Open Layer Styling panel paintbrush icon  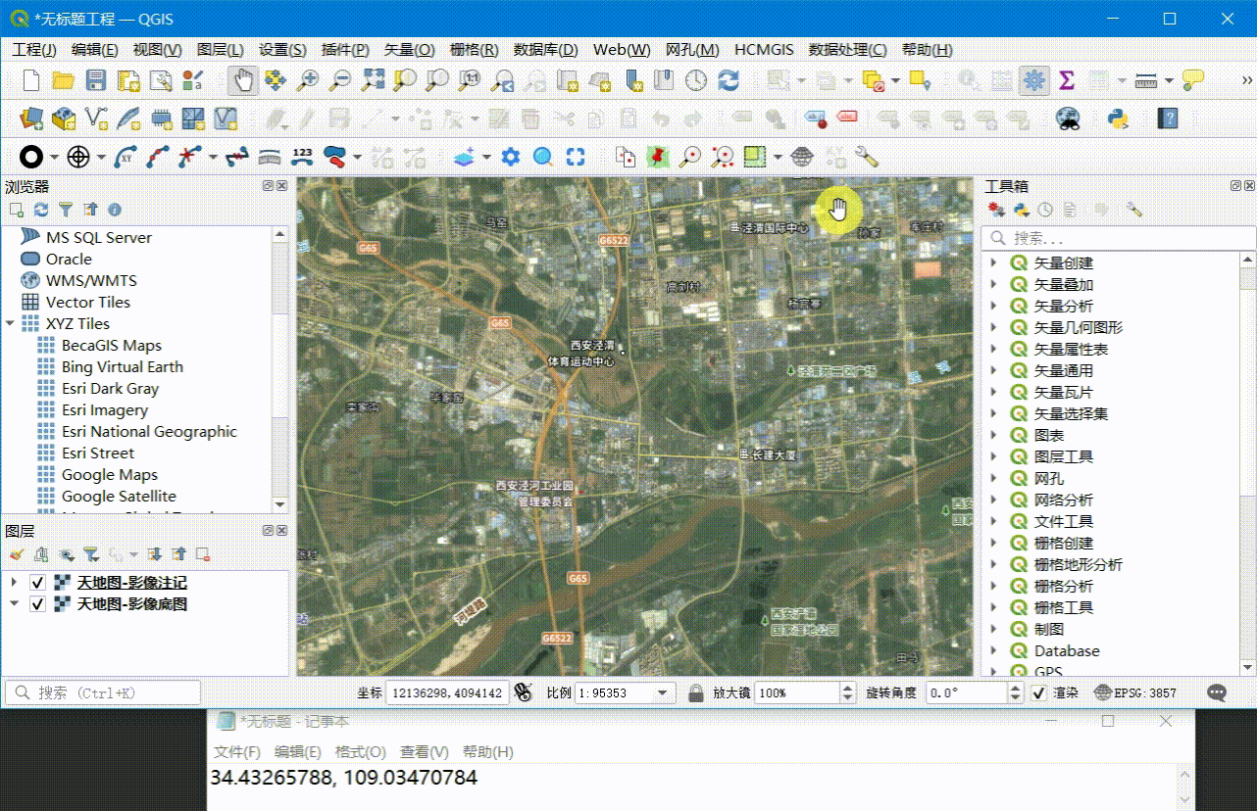coord(17,554)
